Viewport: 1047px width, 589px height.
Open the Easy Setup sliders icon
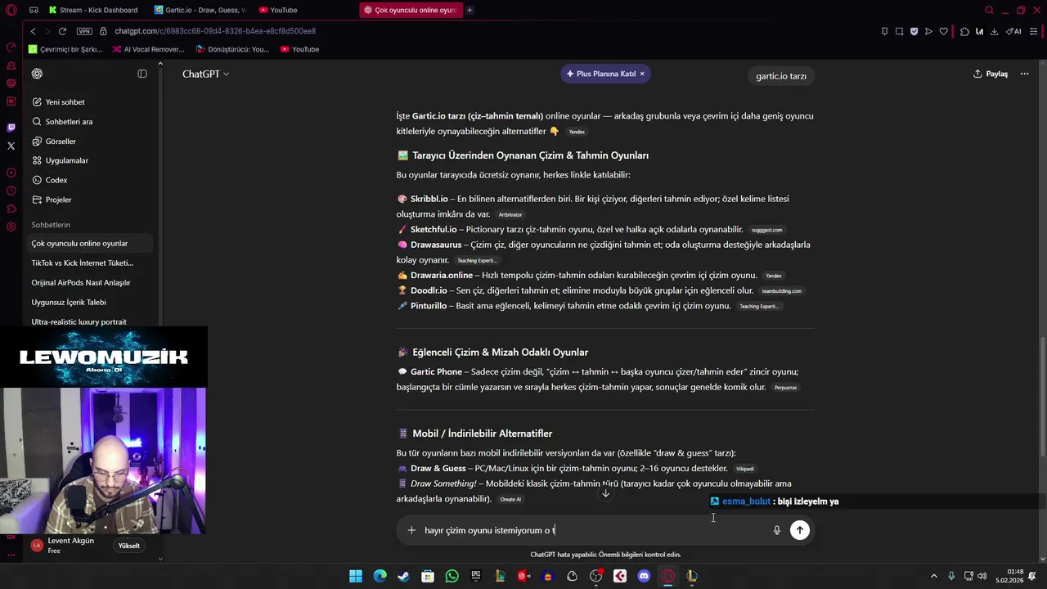point(1033,31)
